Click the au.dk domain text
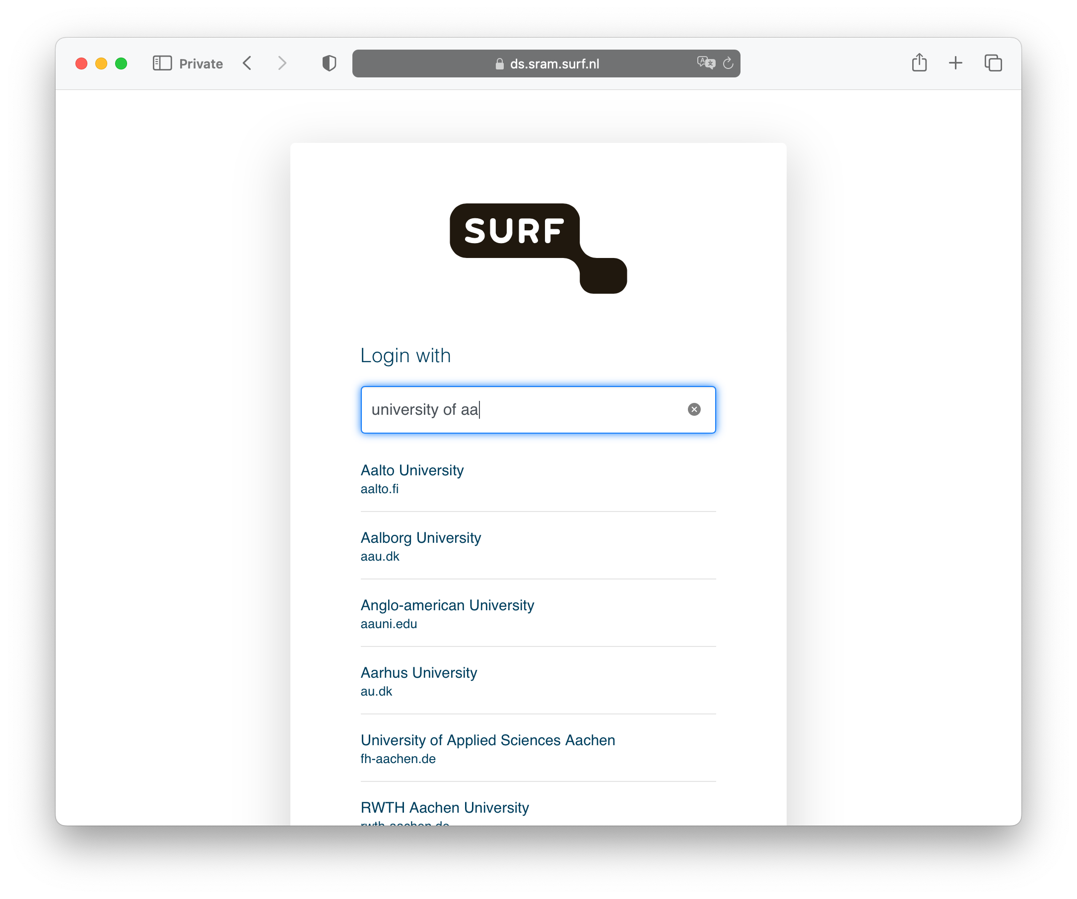 tap(376, 692)
